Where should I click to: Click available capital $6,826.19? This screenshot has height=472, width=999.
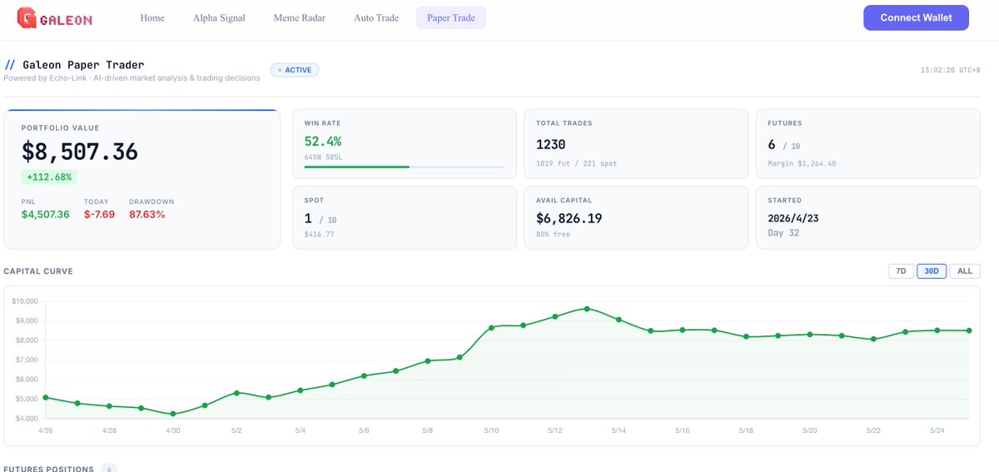click(569, 218)
